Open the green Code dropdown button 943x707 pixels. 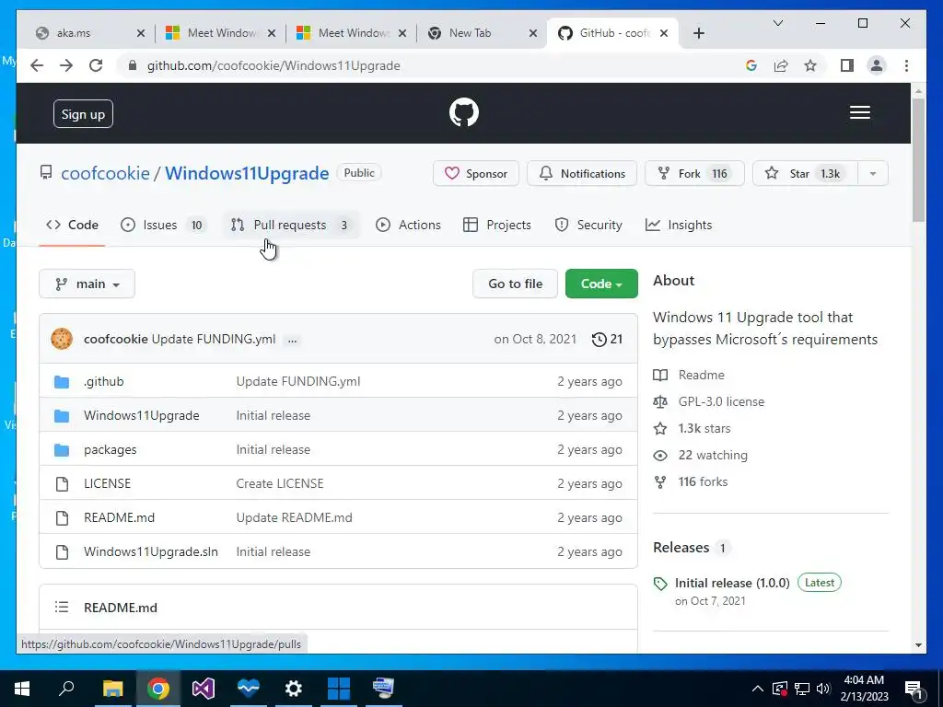pos(601,284)
